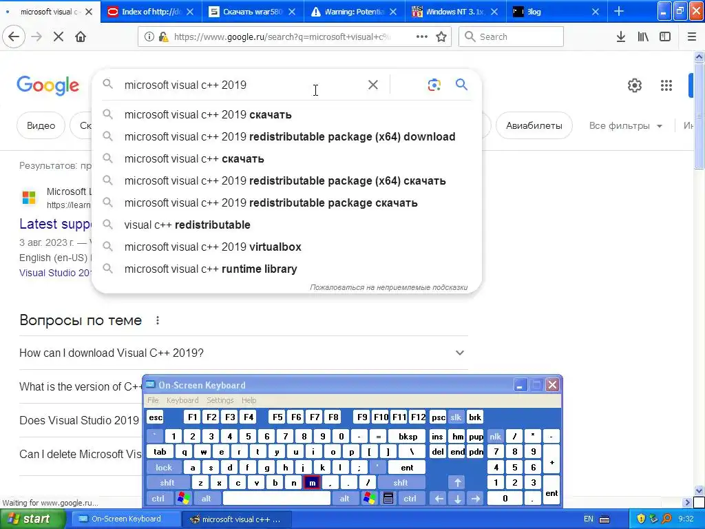Open a new tab with the plus button

point(619,11)
